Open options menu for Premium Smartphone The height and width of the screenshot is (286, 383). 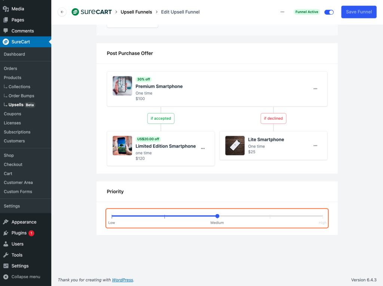(x=315, y=89)
